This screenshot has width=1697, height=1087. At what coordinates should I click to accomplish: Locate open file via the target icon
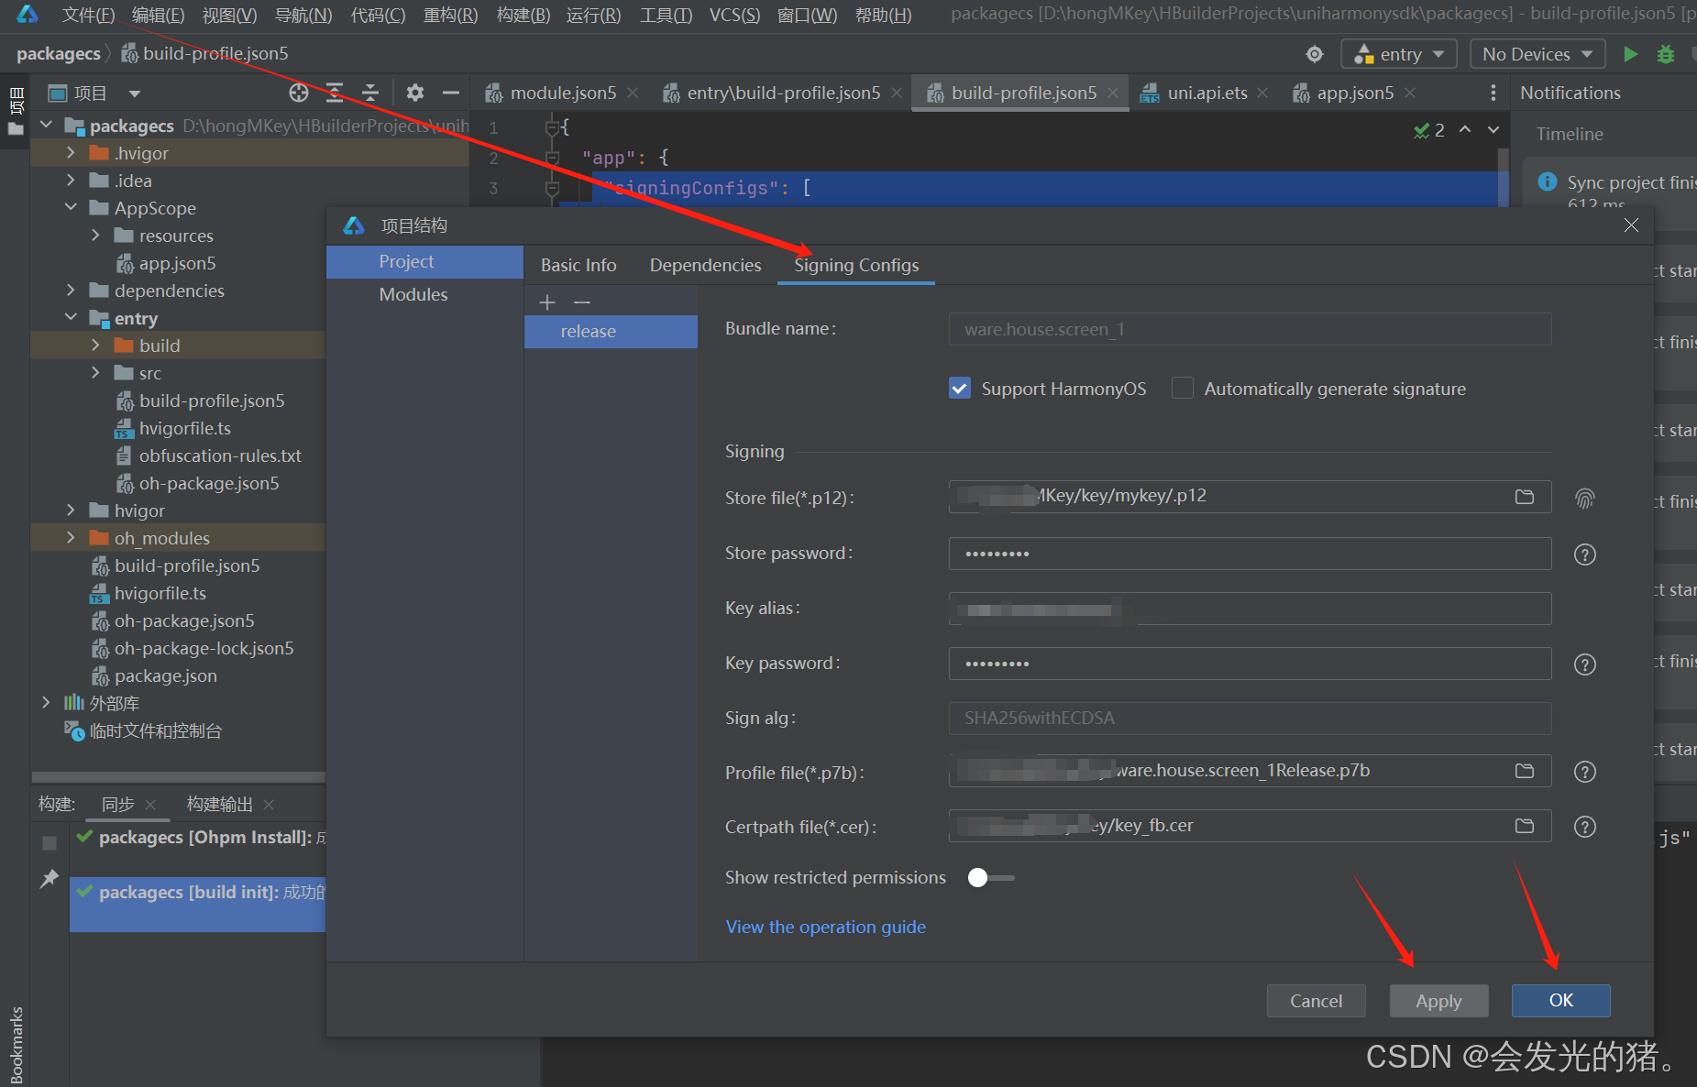[298, 92]
